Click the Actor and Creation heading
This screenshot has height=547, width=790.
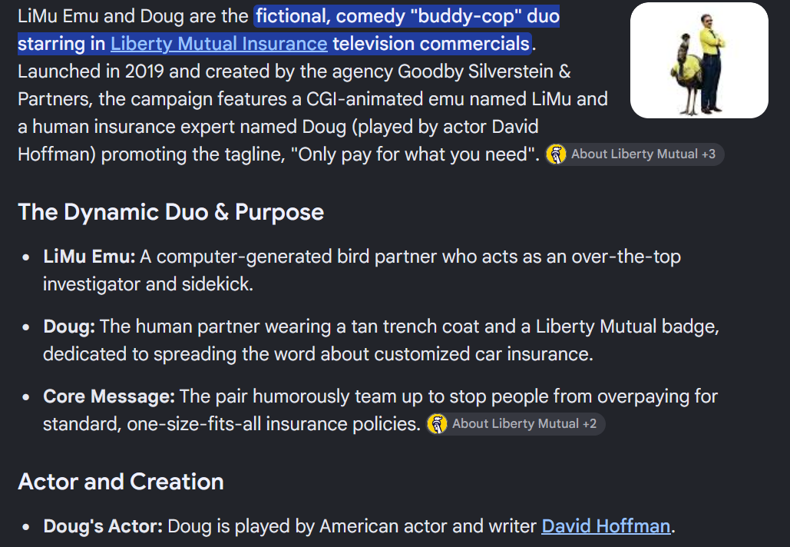click(121, 482)
